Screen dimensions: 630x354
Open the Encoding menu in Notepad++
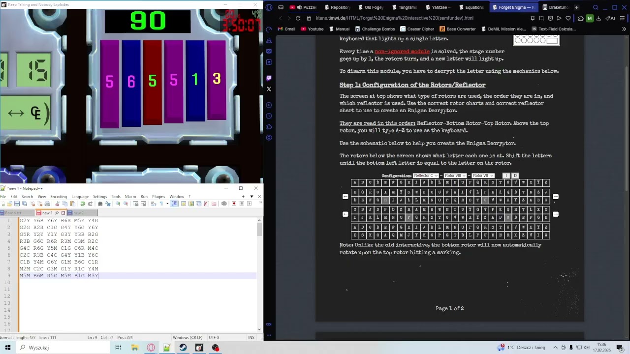[59, 197]
